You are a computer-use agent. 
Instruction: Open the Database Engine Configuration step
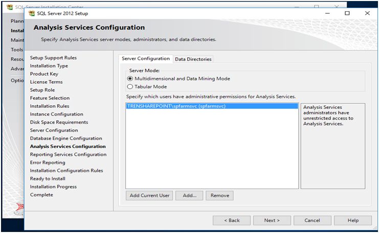(x=66, y=138)
